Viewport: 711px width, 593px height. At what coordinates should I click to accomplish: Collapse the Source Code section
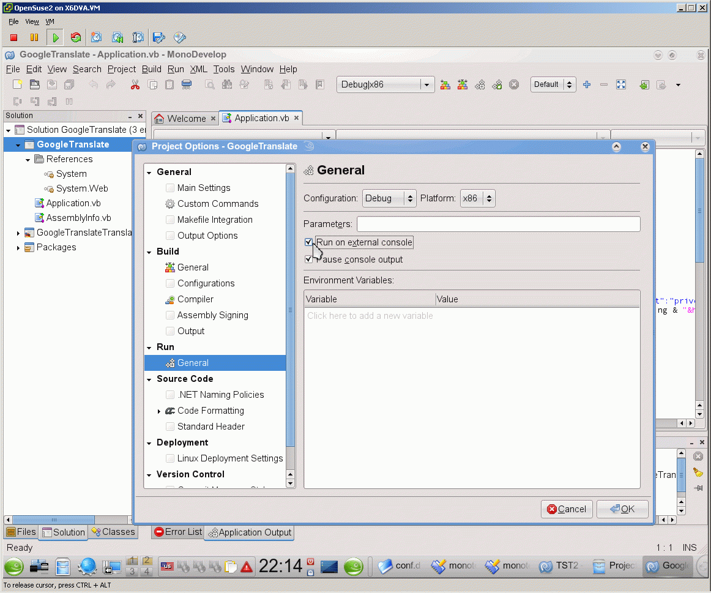point(149,379)
